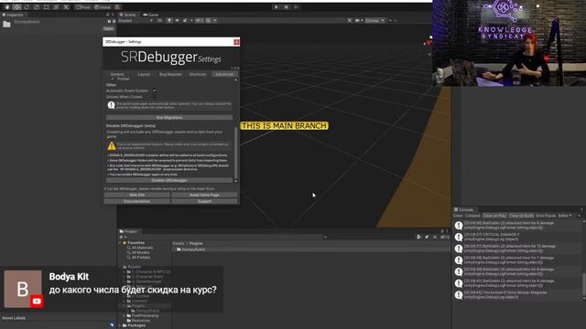Open scene grid options dropdown arrow
The width and height of the screenshot is (586, 329).
click(215, 20)
